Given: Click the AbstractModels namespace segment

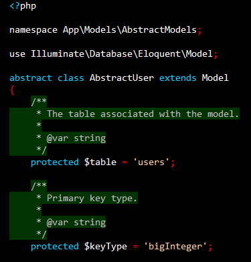Looking at the screenshot, I should click(159, 29).
